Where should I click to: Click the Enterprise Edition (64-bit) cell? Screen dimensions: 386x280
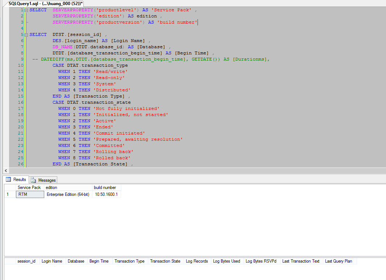tap(68, 194)
